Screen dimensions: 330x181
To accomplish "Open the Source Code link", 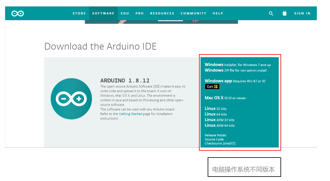I will [214, 139].
